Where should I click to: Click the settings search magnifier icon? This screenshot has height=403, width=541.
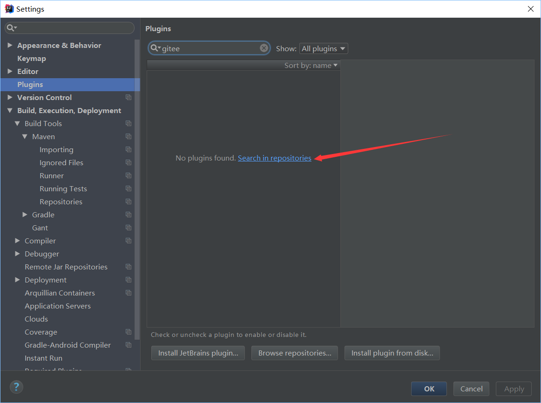11,28
